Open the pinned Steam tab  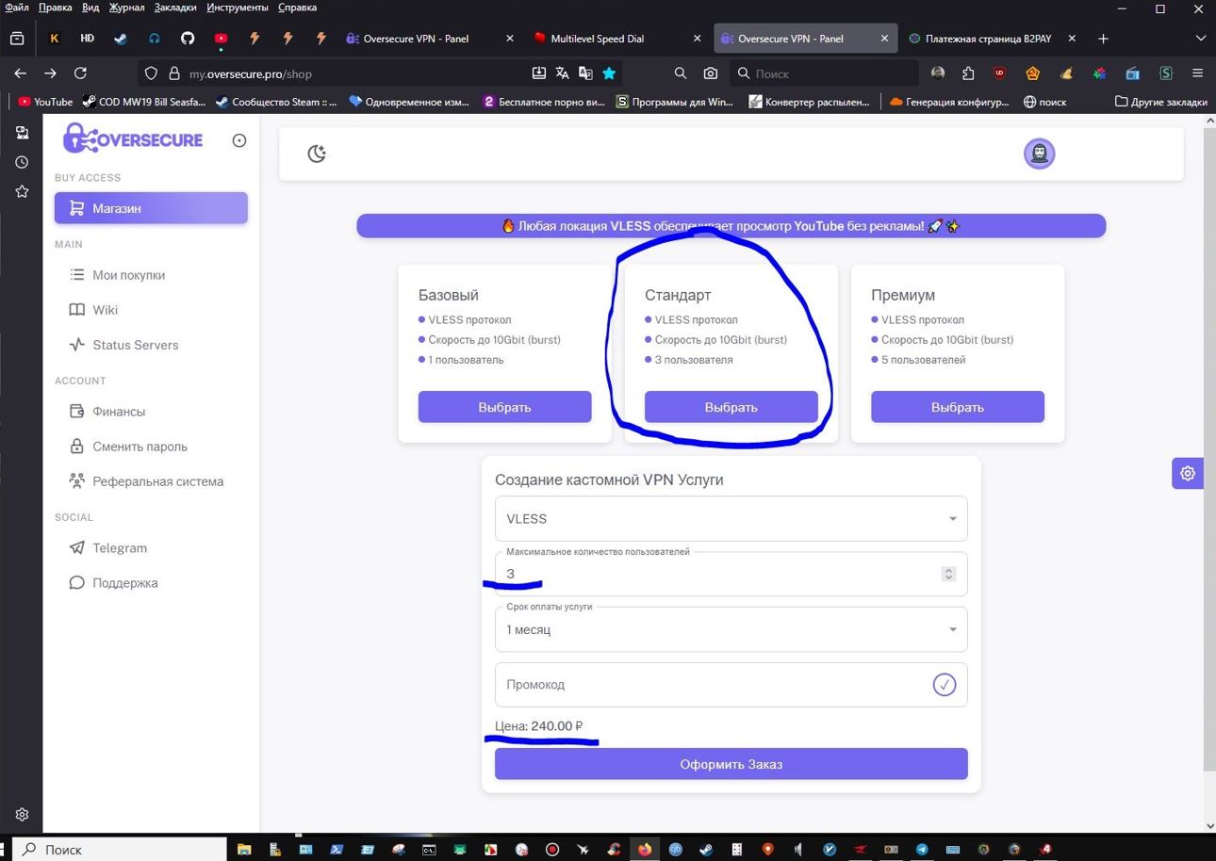pos(121,39)
